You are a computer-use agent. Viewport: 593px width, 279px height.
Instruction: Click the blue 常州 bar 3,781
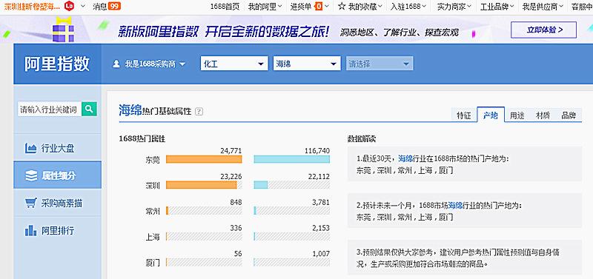255,211
